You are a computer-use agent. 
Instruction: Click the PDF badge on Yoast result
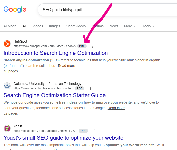click(x=83, y=131)
